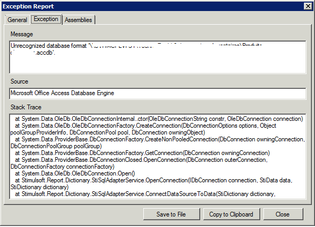Close the Exception Report window with X
The width and height of the screenshot is (315, 227).
pyautogui.click(x=308, y=6)
